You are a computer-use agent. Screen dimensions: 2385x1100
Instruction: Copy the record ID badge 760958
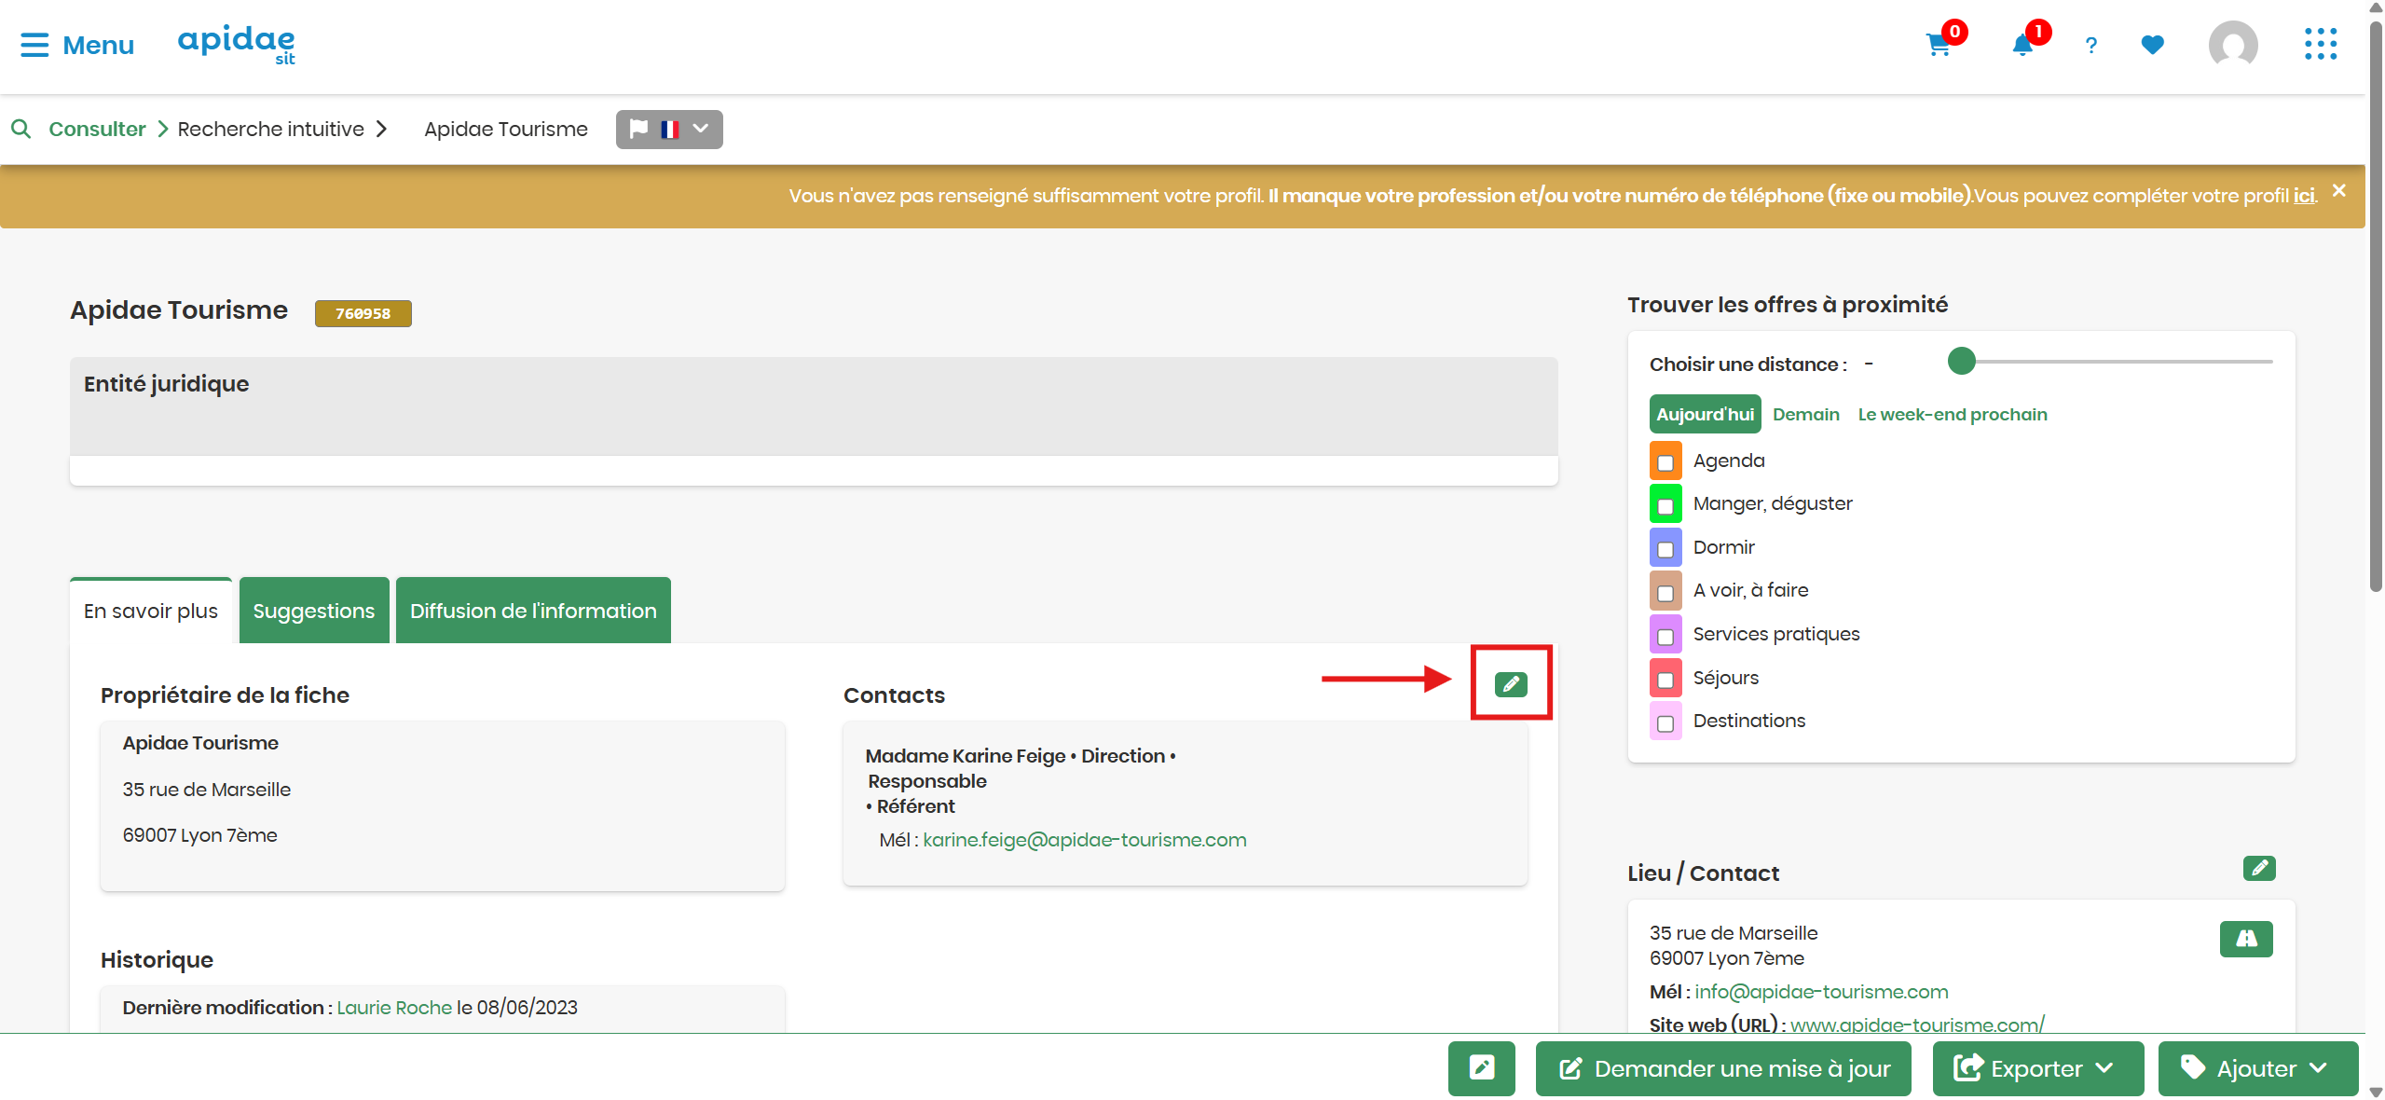[x=363, y=313]
